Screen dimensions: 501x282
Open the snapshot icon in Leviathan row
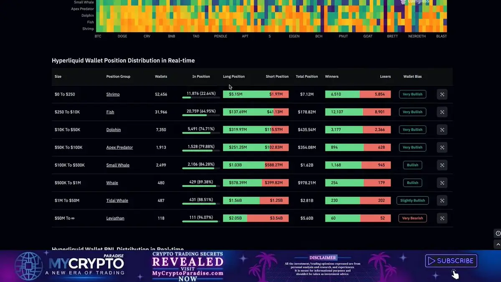click(x=442, y=218)
